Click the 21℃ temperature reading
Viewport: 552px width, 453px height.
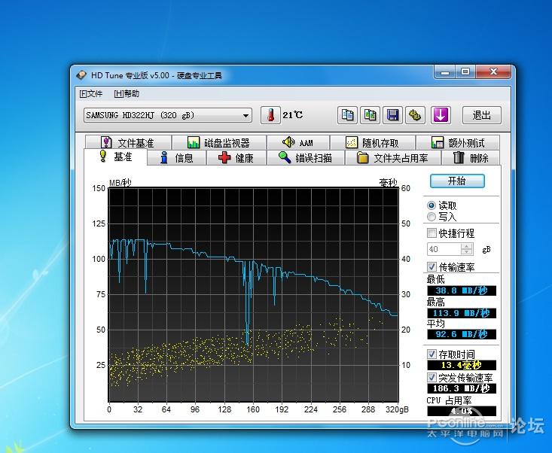coord(292,115)
